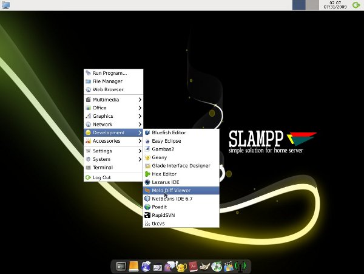This screenshot has height=274, width=364.
Task: Expand the Graphics submenu arrow
Action: click(x=140, y=116)
